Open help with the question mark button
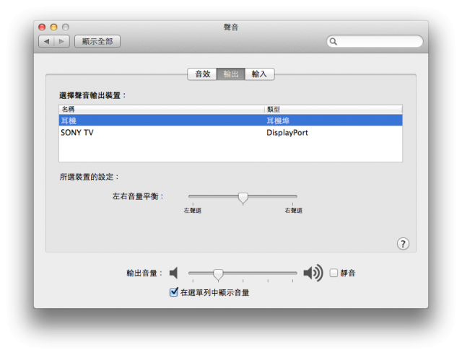462x355 pixels. pyautogui.click(x=403, y=244)
